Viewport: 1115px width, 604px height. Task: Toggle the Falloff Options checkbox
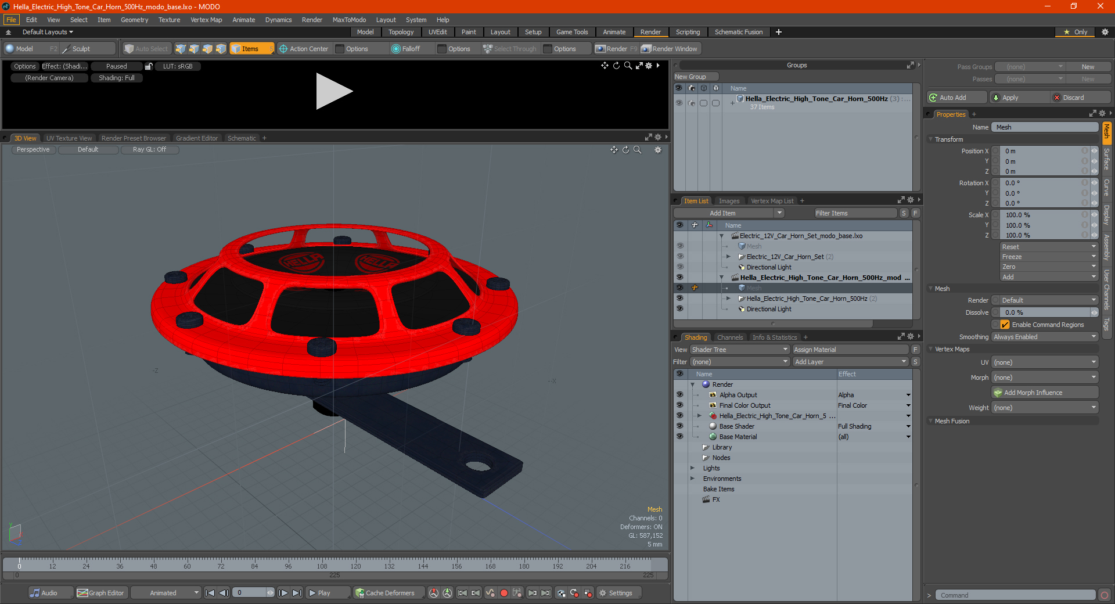pyautogui.click(x=442, y=49)
